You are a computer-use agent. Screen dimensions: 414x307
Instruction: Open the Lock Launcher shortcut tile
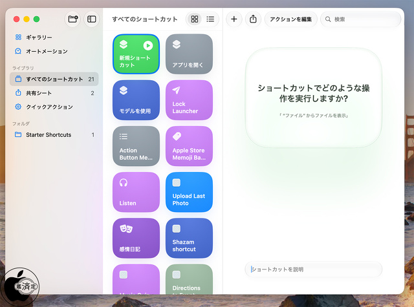[x=189, y=100]
